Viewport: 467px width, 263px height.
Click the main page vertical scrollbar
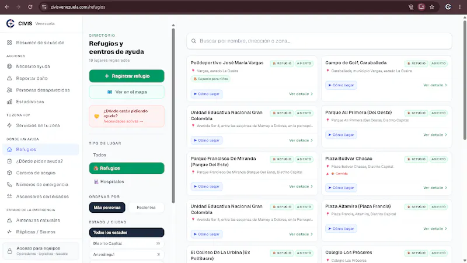[x=465, y=80]
